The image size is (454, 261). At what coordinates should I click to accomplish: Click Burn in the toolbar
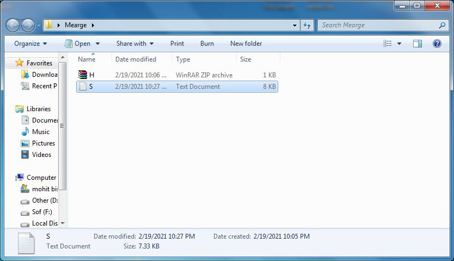[x=207, y=44]
